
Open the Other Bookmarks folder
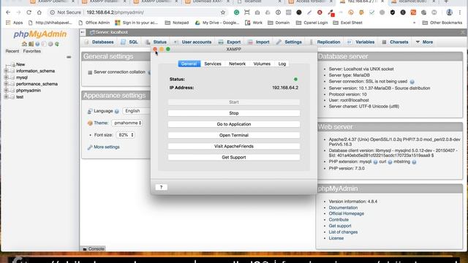(x=442, y=23)
